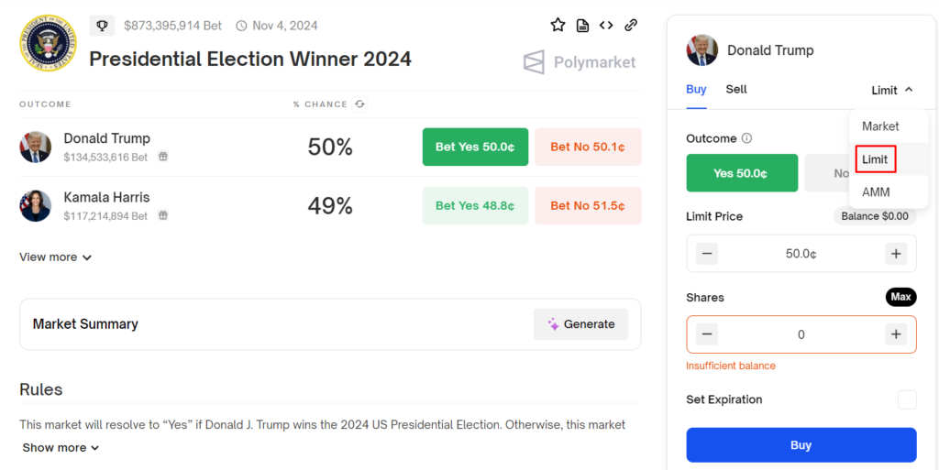939x470 pixels.
Task: Expand the View more outcomes list
Action: [x=56, y=257]
